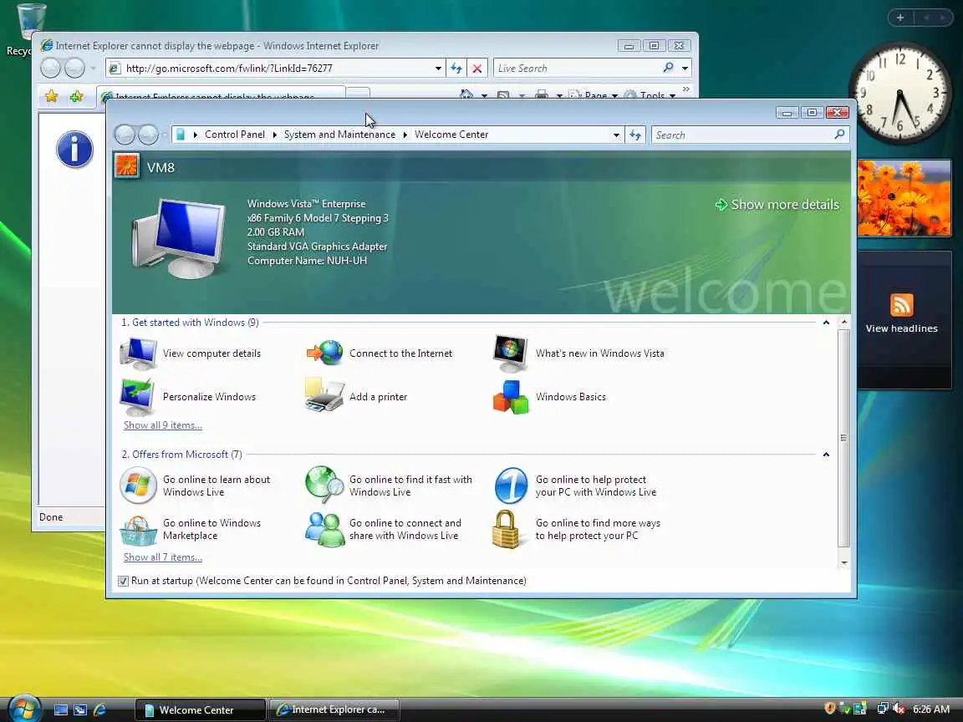Open View computer details item
Image resolution: width=963 pixels, height=722 pixels.
(191, 353)
